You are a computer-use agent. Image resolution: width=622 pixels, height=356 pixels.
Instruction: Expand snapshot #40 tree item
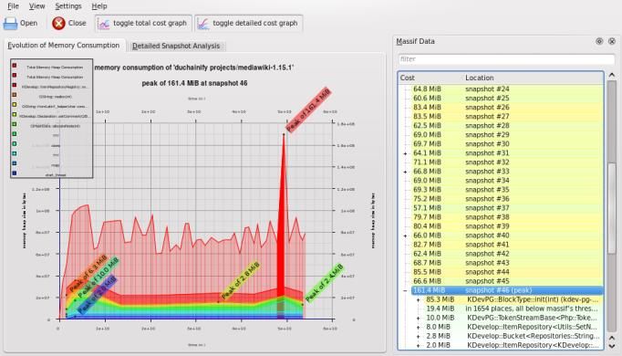point(405,236)
